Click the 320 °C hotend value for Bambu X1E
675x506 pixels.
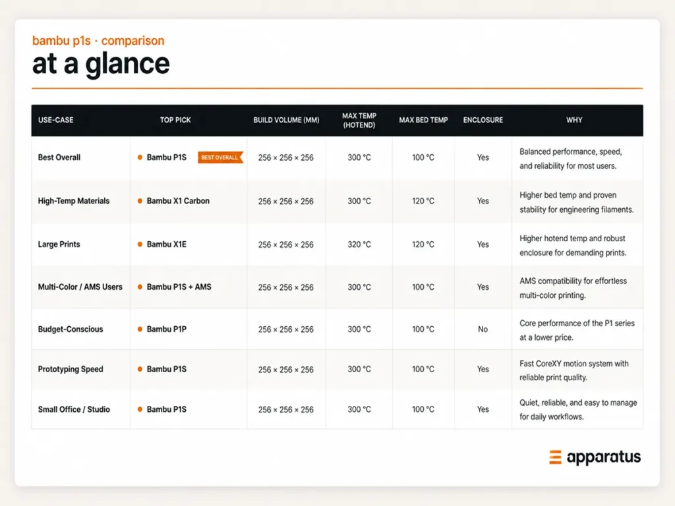[359, 244]
